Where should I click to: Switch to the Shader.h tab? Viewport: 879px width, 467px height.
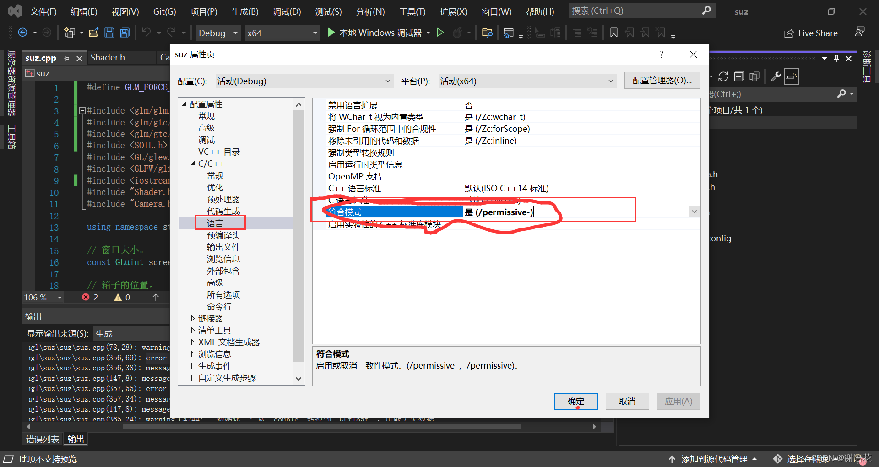pos(107,57)
